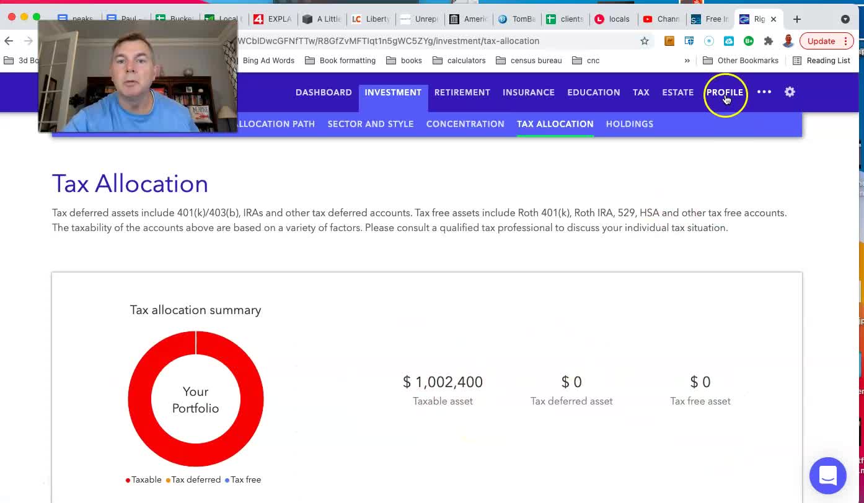The image size is (864, 503).
Task: Click the Profile navigation link
Action: (725, 92)
